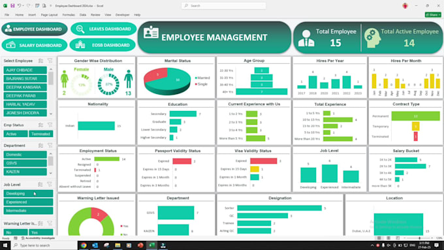Click in the Excel Search box
Viewport: 444px width, 250px height.
click(x=224, y=6)
